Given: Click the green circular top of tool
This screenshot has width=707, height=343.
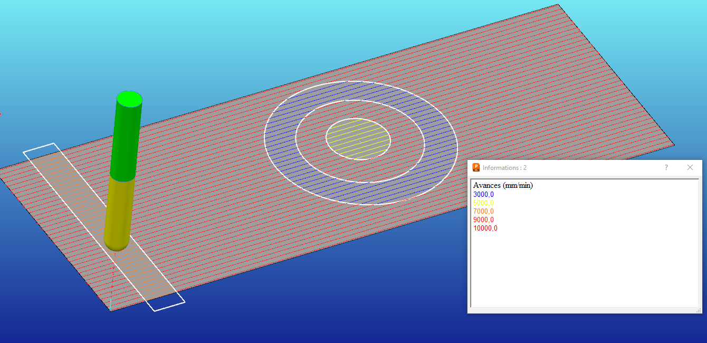Looking at the screenshot, I should pyautogui.click(x=129, y=99).
